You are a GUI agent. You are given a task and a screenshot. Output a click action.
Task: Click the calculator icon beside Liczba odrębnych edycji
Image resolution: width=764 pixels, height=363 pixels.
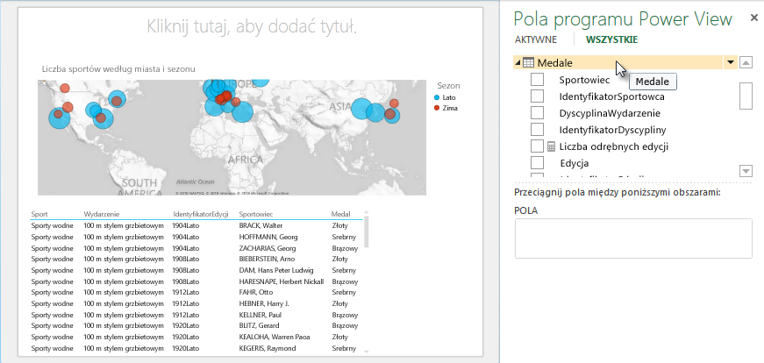point(552,146)
